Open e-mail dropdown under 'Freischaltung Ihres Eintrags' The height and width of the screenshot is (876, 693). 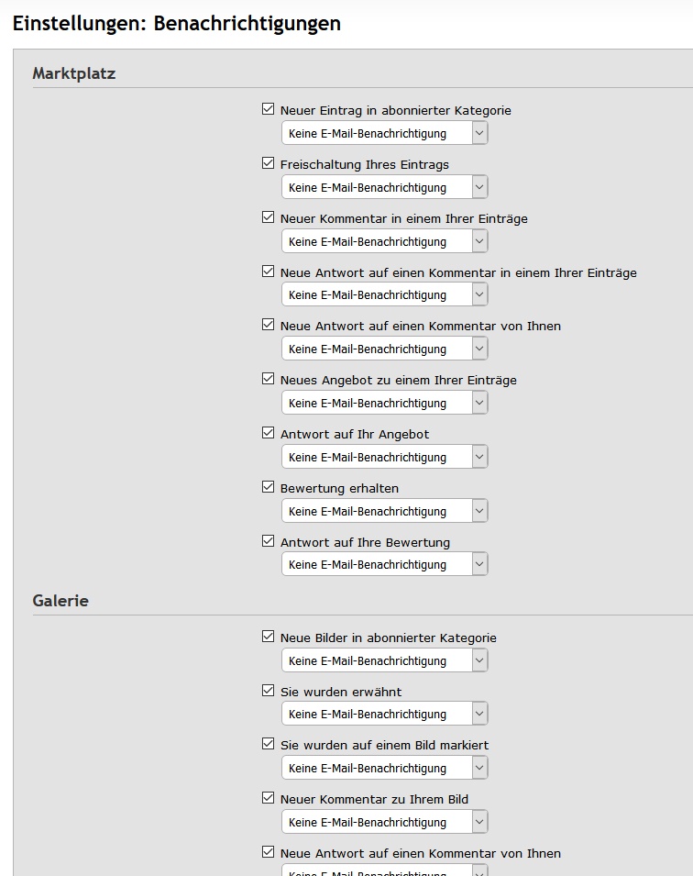(x=384, y=187)
